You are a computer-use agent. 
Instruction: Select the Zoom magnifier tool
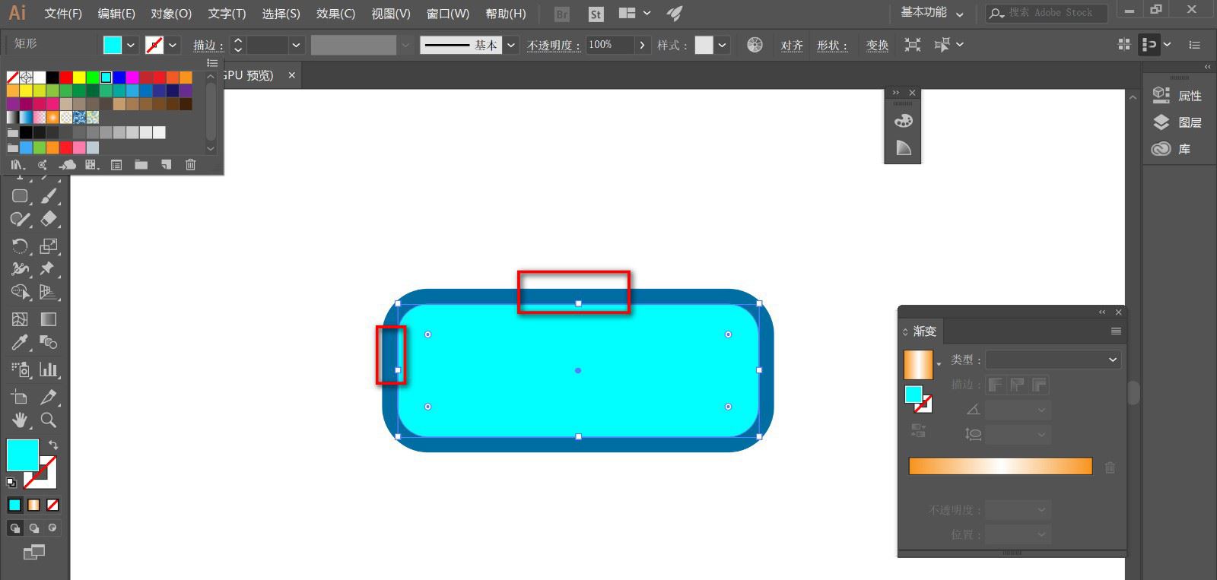click(x=49, y=420)
